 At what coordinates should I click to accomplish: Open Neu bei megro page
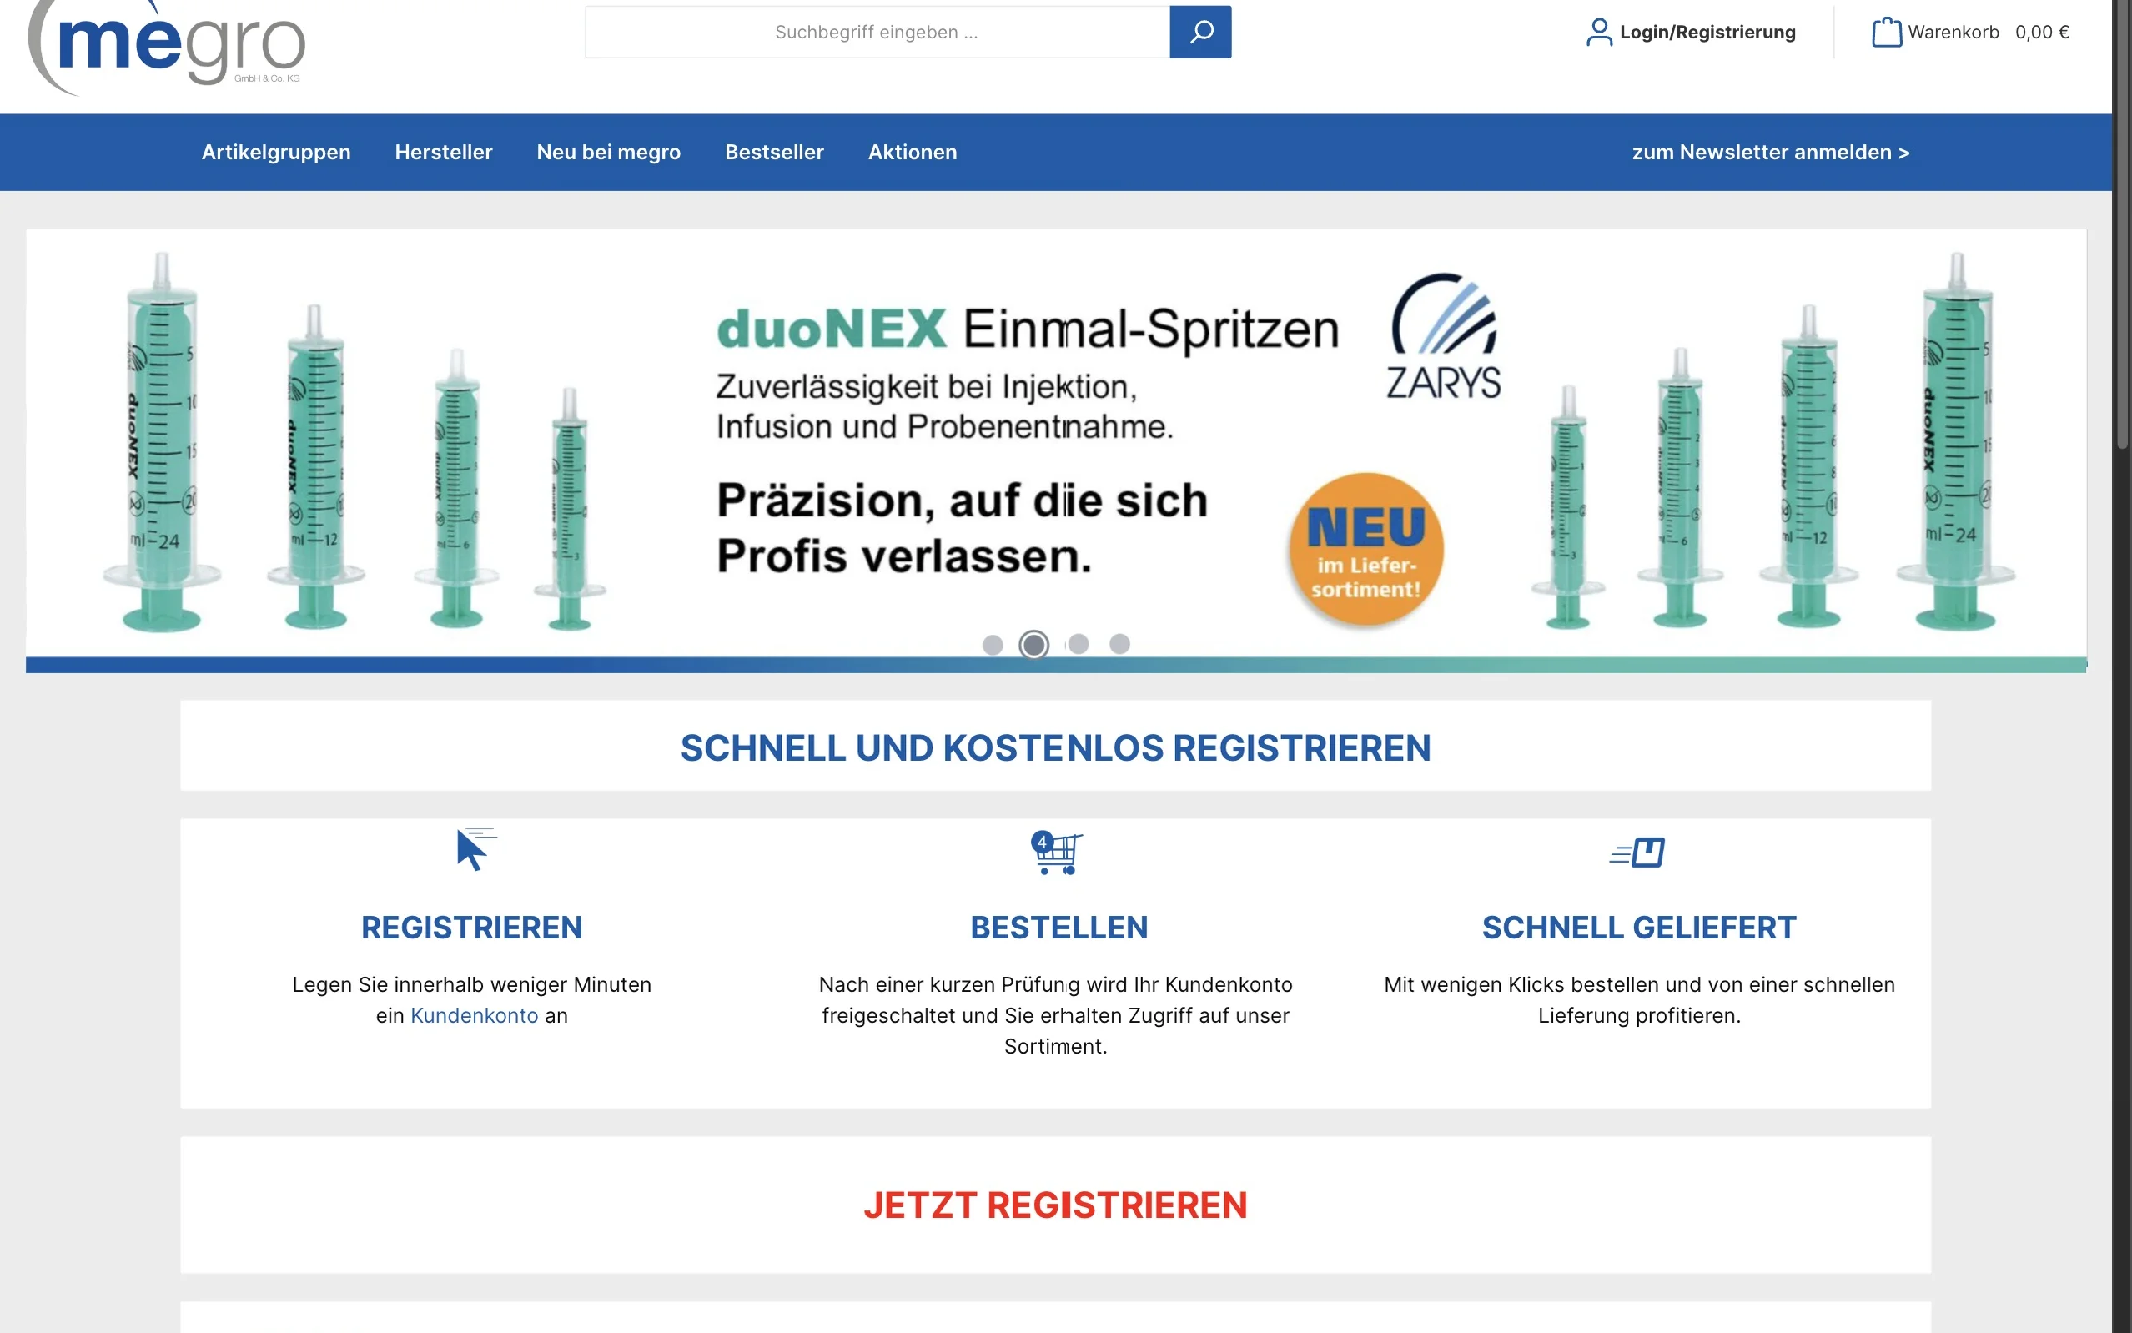(x=608, y=153)
